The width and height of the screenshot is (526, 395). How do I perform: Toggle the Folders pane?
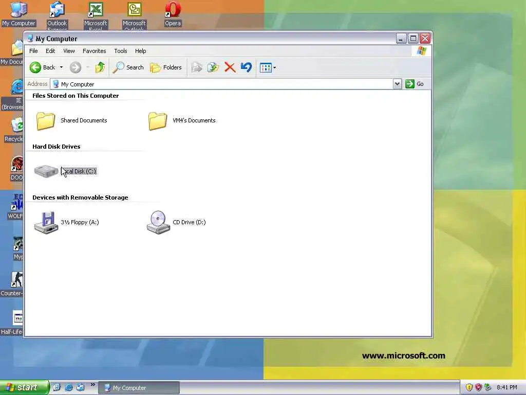166,67
